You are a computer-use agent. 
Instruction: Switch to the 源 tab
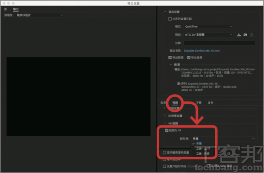pyautogui.click(x=5, y=9)
